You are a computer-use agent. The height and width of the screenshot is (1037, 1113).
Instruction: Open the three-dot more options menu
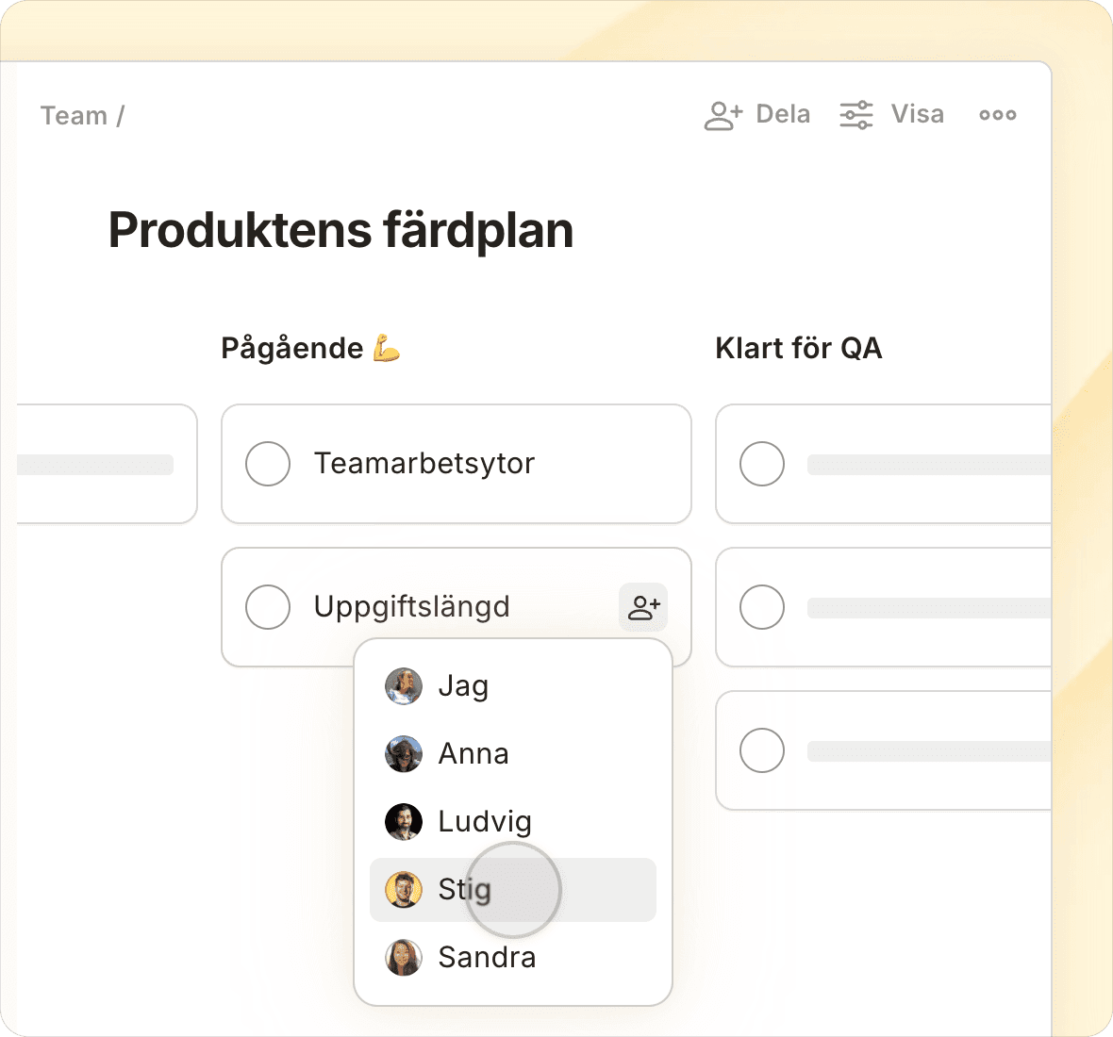(x=997, y=115)
